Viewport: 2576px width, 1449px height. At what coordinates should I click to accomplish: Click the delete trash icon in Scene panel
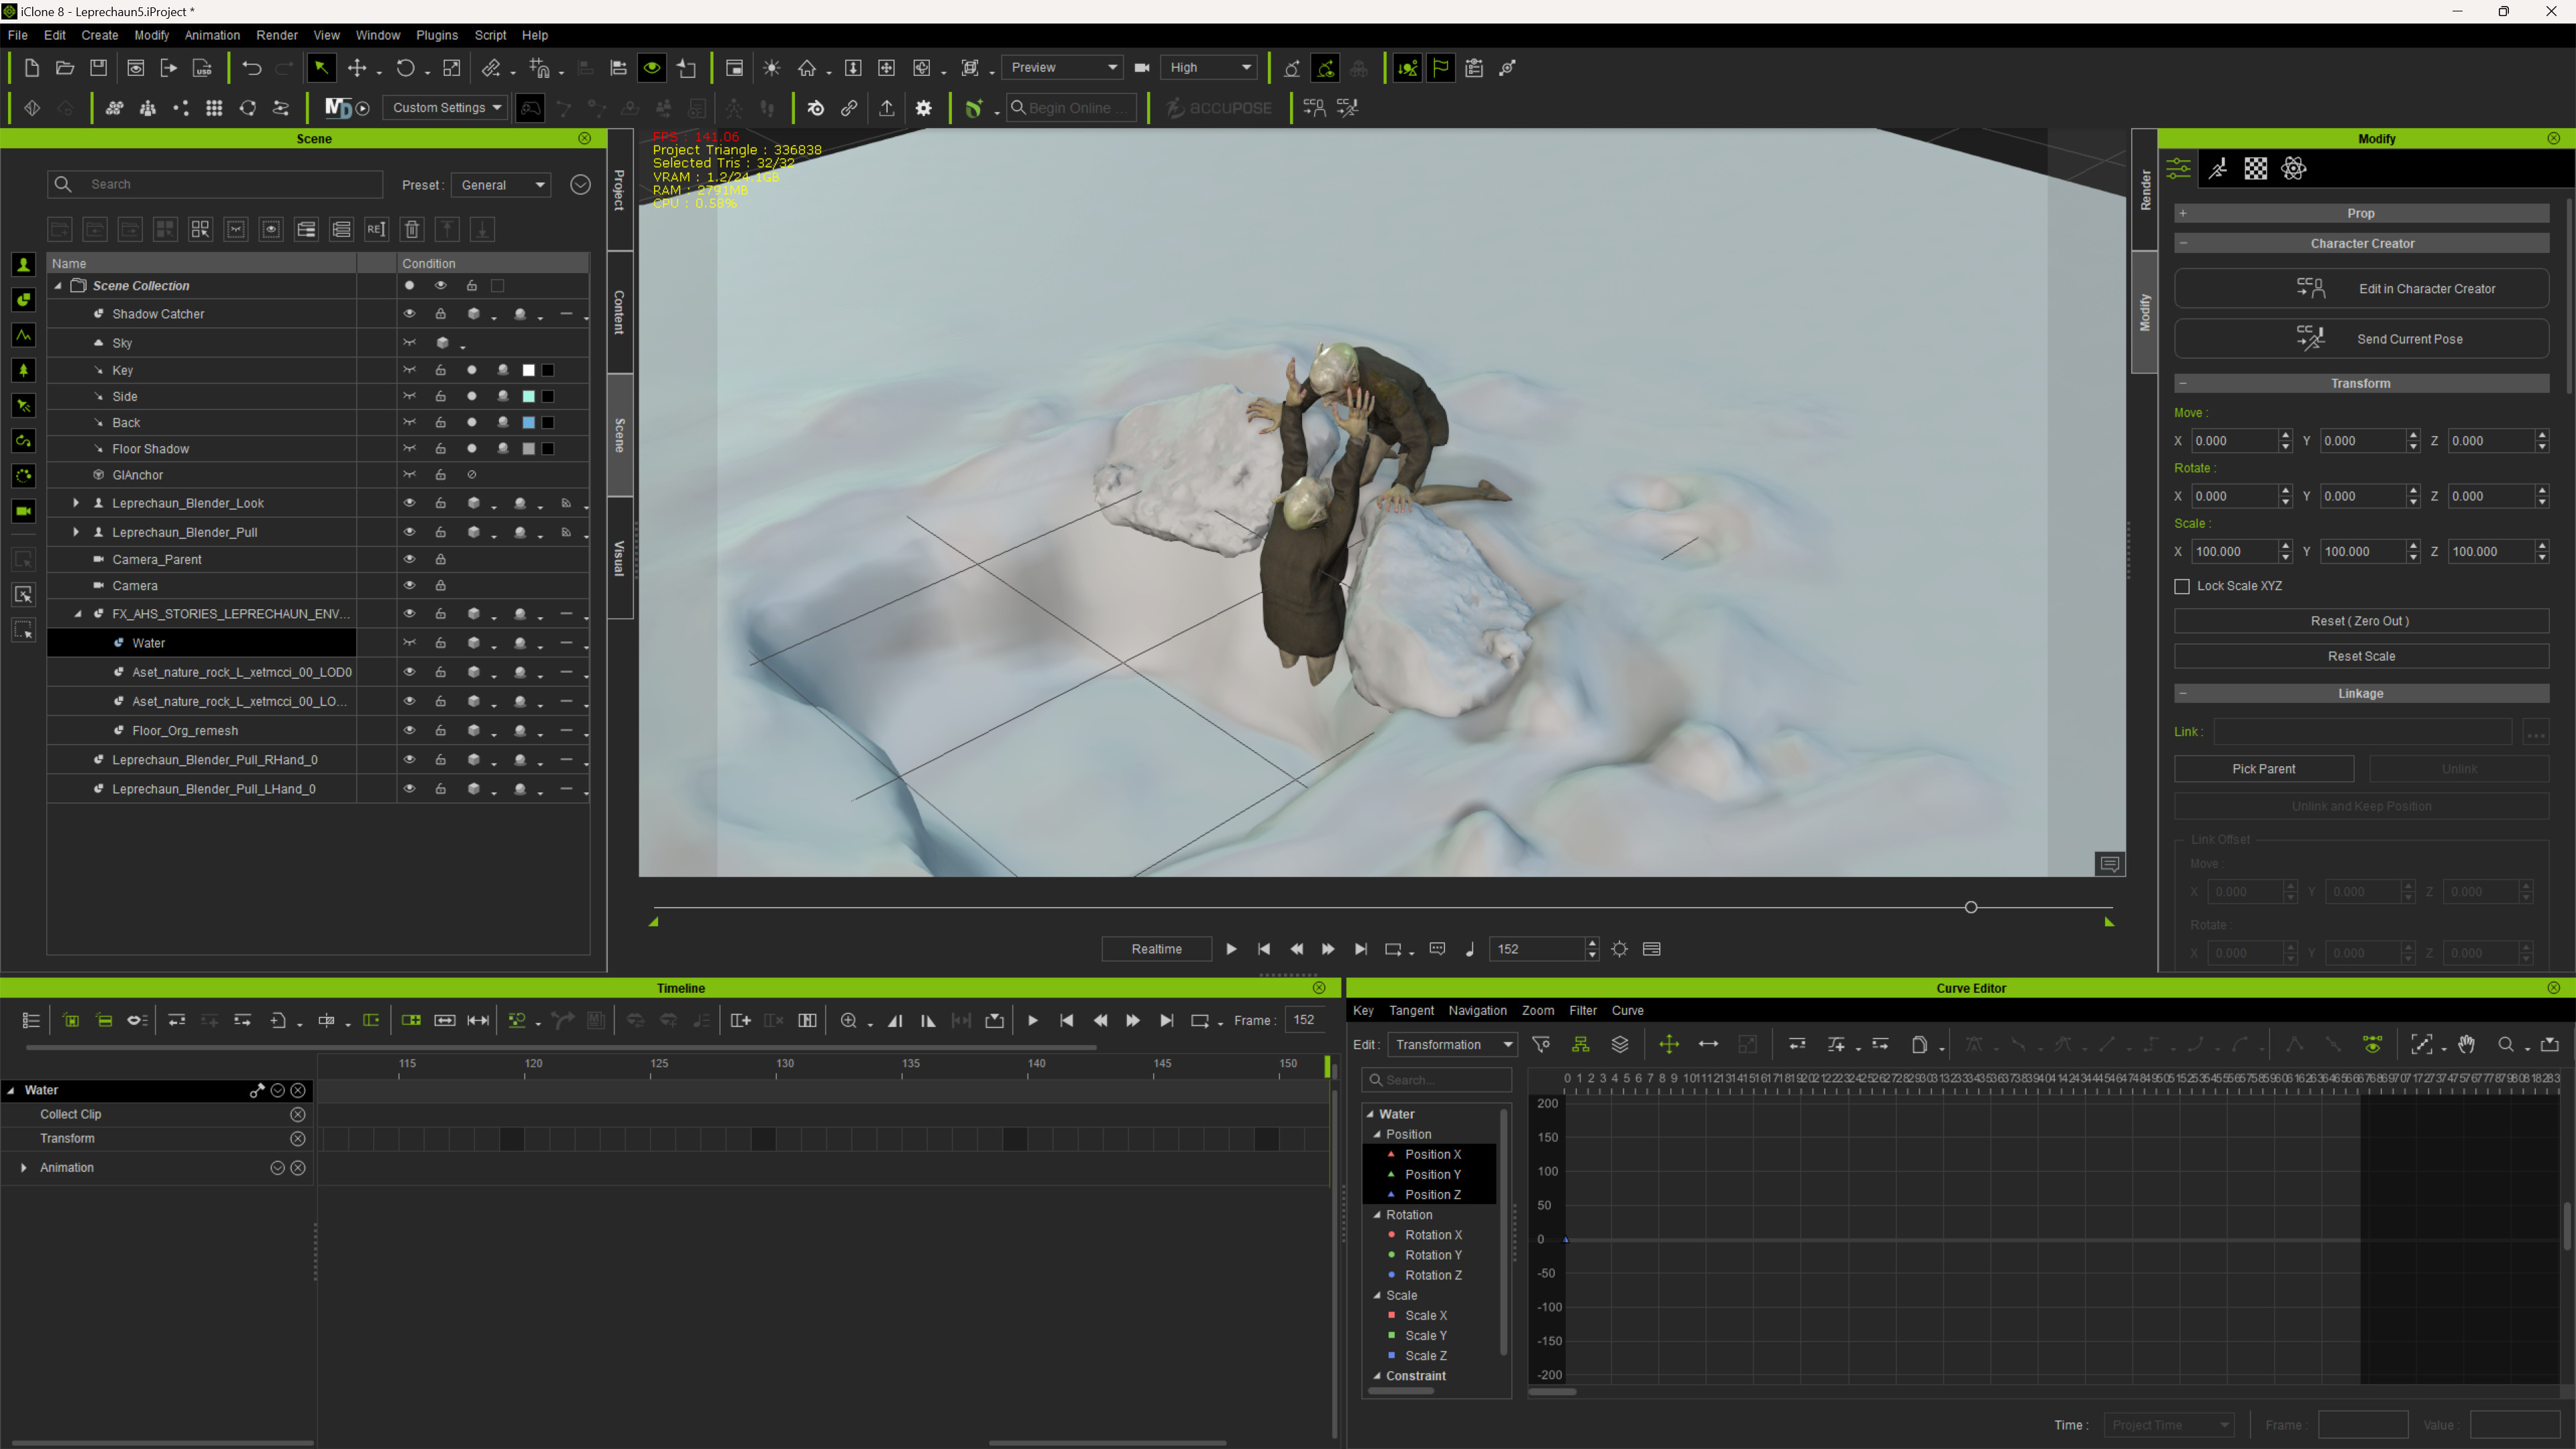(x=412, y=229)
